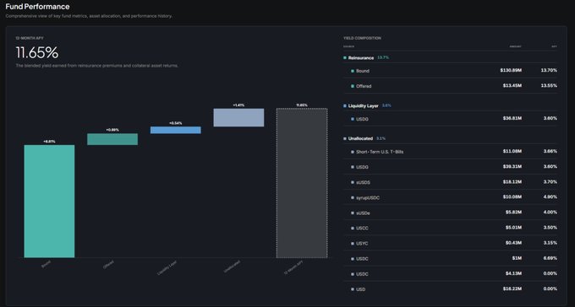Click the Bound row label

tap(362, 71)
